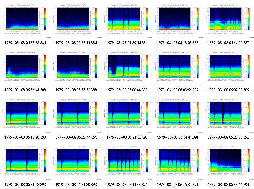This screenshot has width=254, height=189.
Task: Open the 06:44:44.394 spectrogram thumbnail
Action: point(127,162)
